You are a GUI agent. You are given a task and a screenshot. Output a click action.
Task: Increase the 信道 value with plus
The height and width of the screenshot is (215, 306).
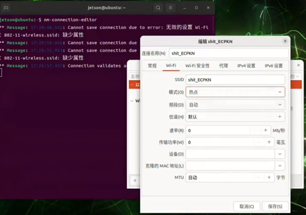280,116
